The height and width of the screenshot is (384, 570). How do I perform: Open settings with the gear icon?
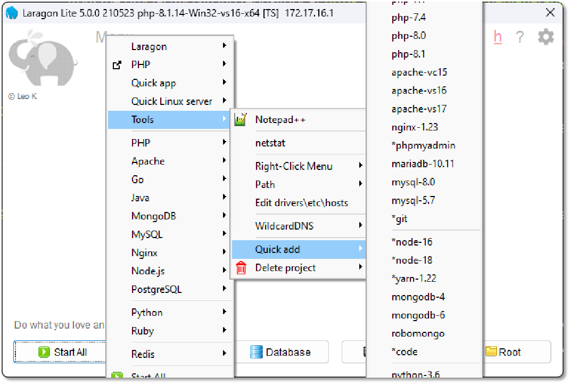546,37
